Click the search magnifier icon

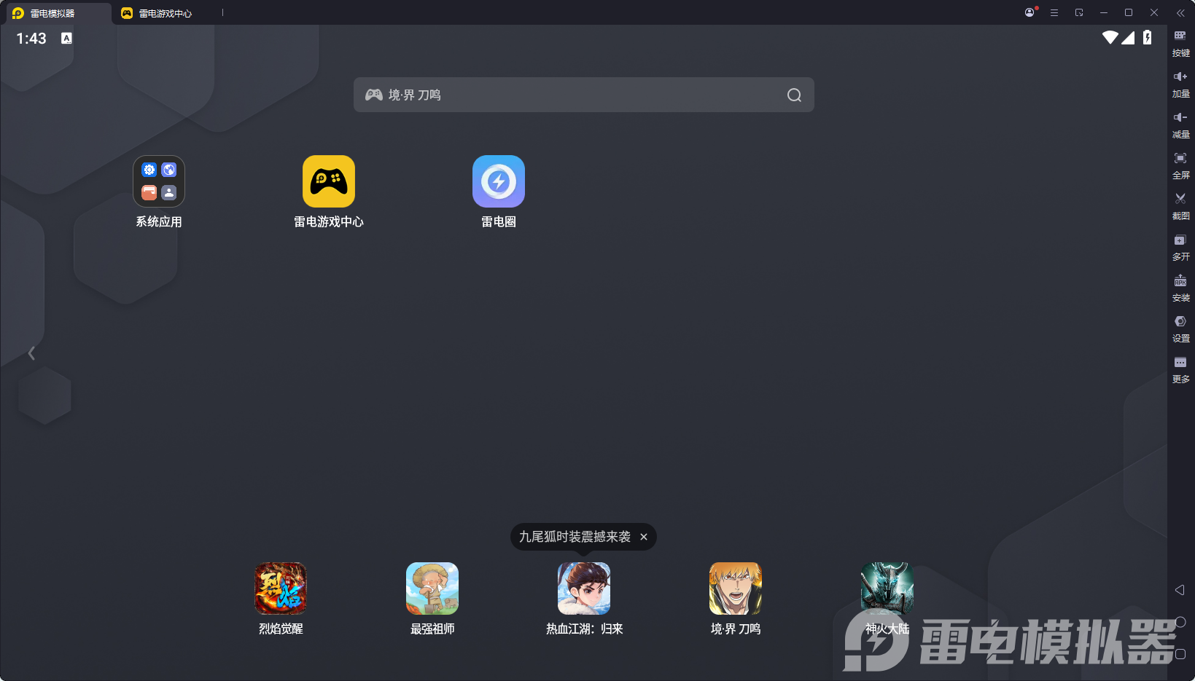(x=794, y=95)
